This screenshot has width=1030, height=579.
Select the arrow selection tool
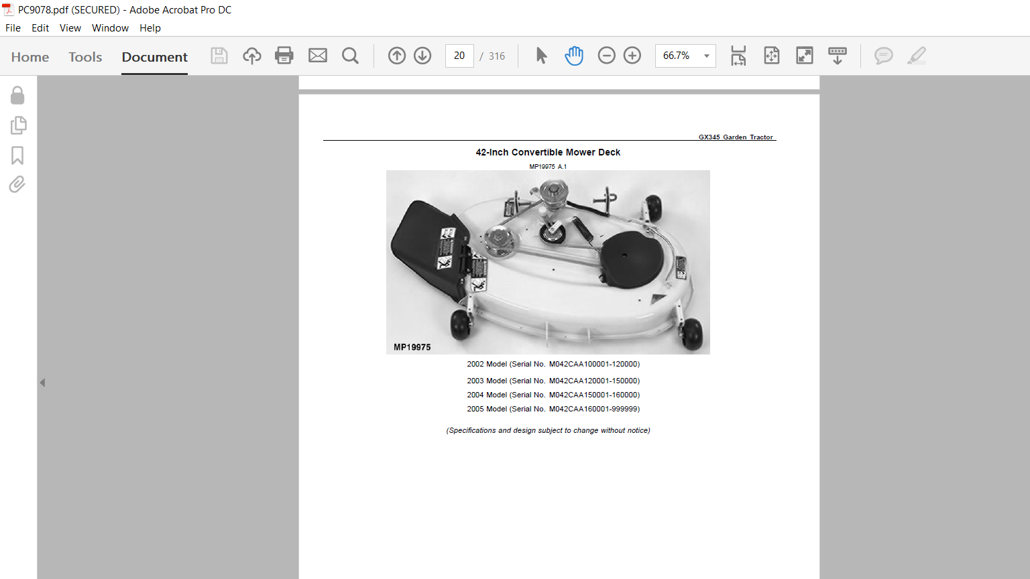542,56
